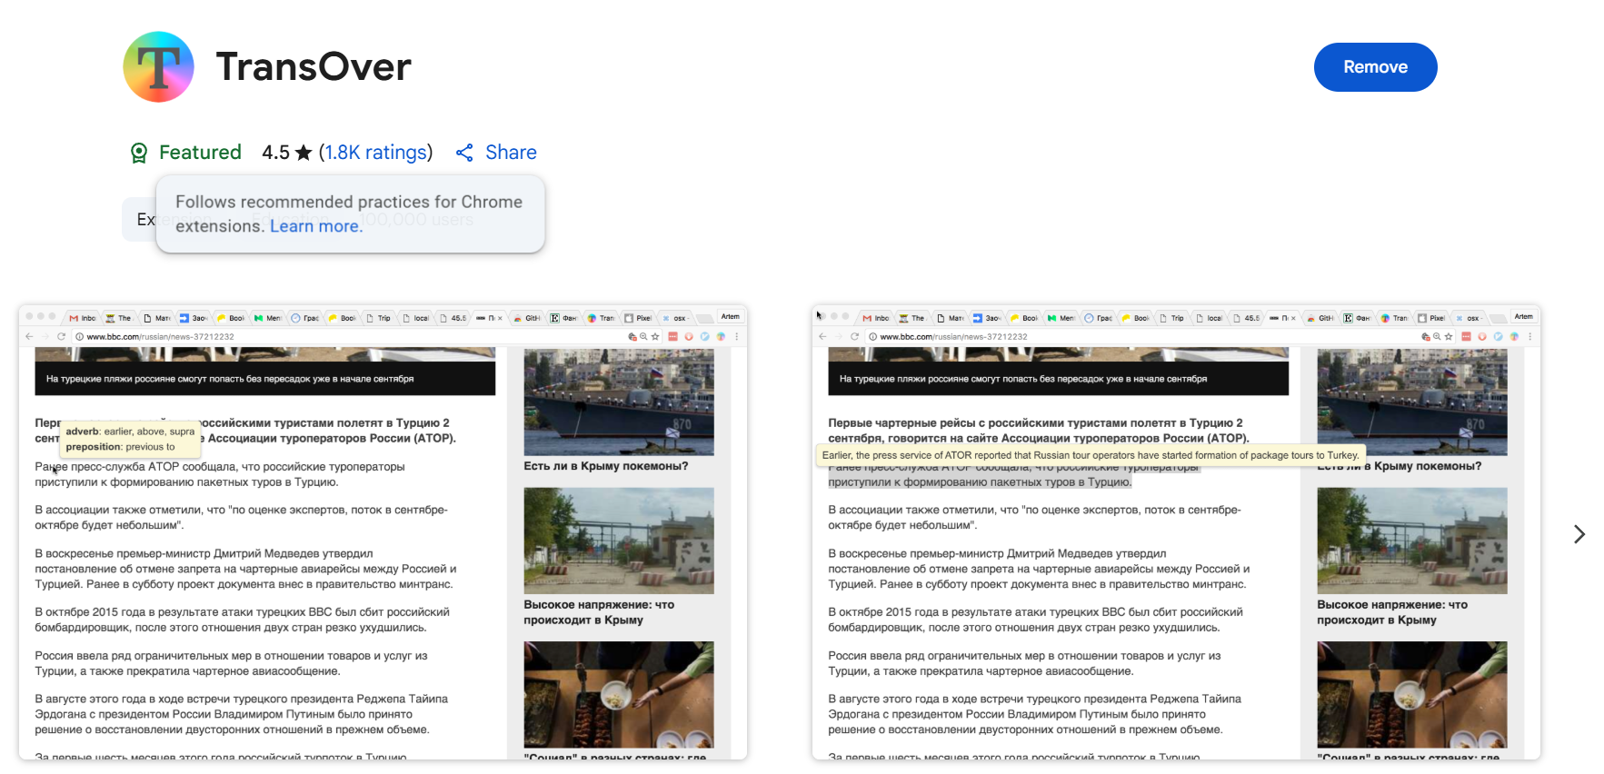Click the Featured badge icon
The image size is (1604, 774).
pyautogui.click(x=139, y=153)
